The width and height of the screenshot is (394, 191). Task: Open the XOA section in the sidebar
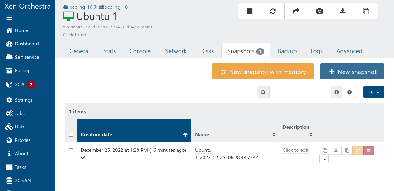(20, 85)
